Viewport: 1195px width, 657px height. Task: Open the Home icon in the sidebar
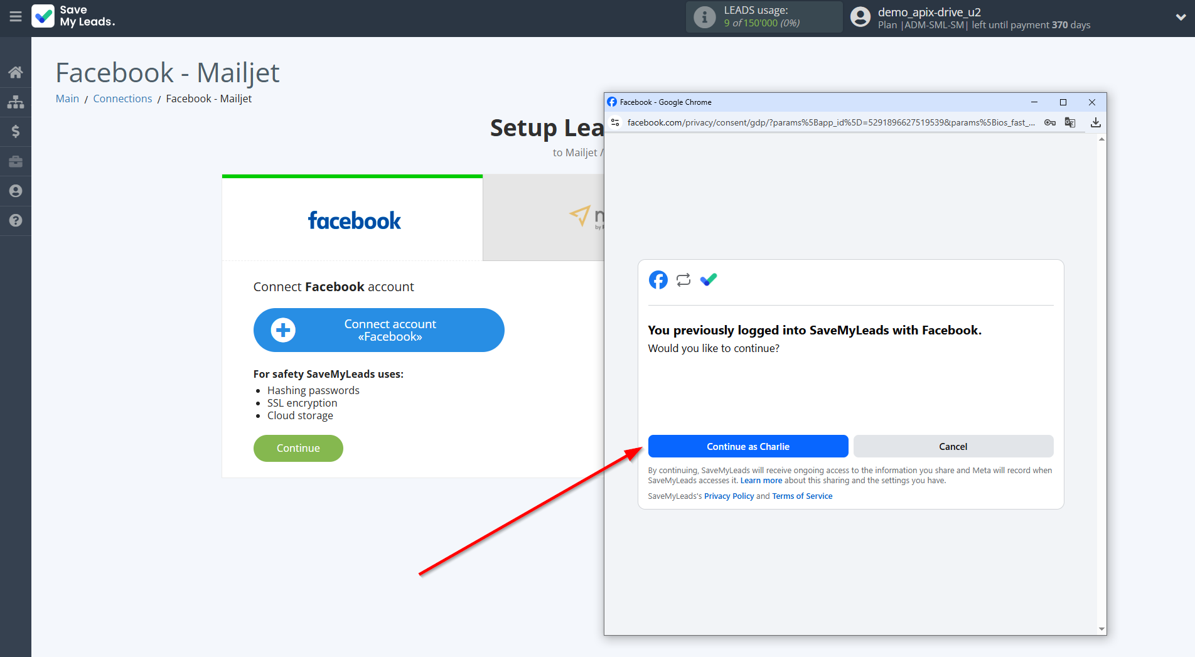pos(15,72)
